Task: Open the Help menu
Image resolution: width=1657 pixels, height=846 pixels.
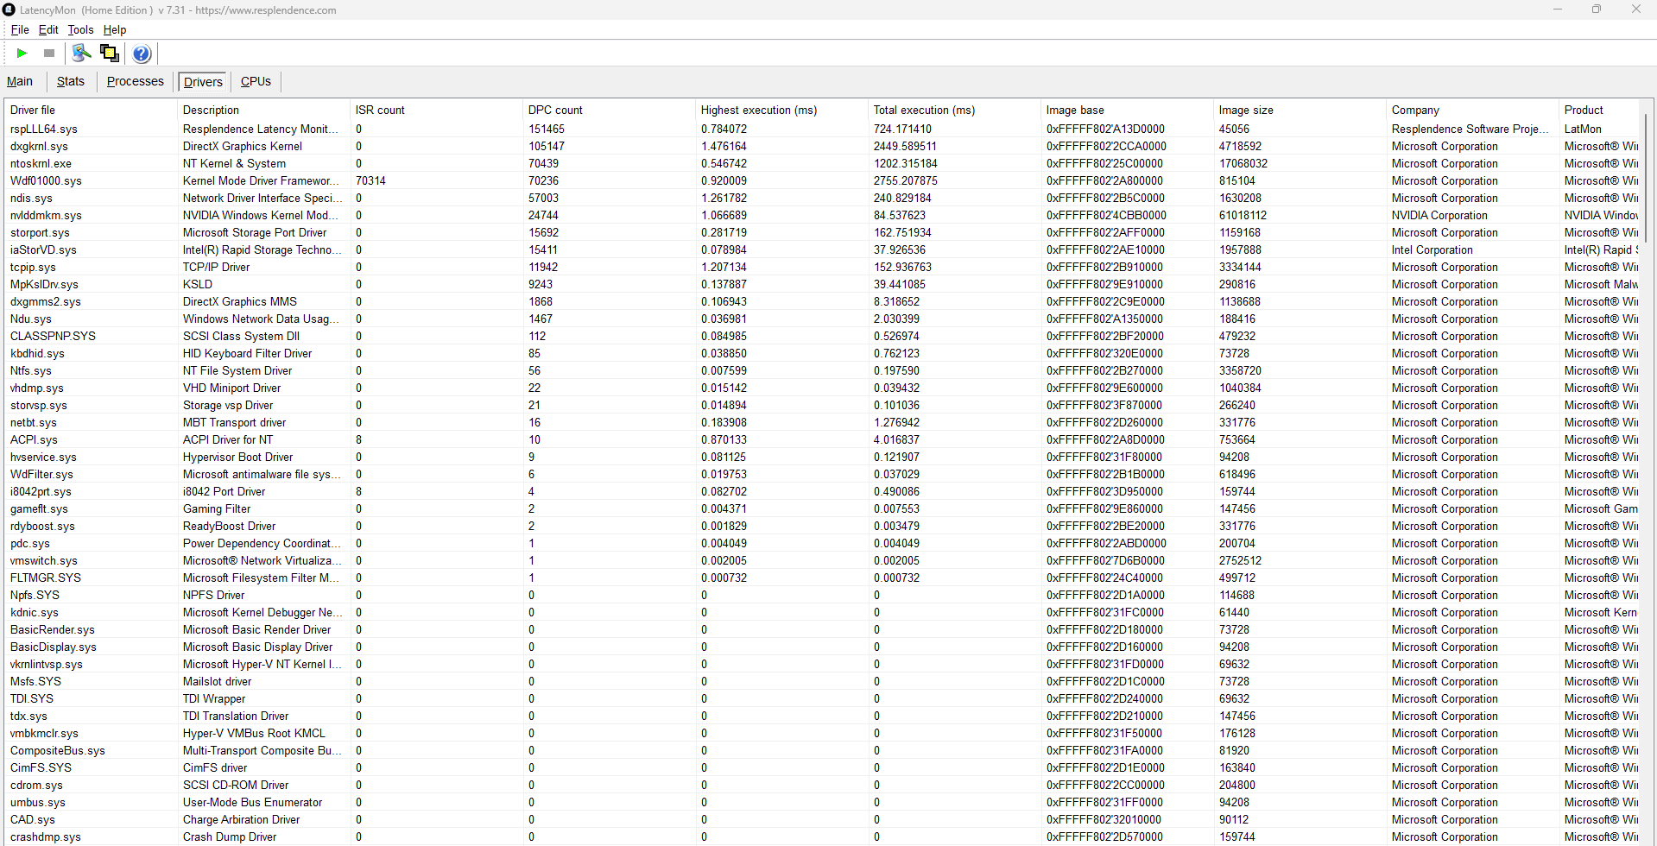Action: pyautogui.click(x=115, y=29)
